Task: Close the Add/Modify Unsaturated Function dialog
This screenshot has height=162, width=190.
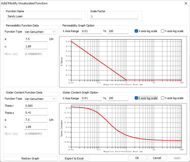Action: 185,3
